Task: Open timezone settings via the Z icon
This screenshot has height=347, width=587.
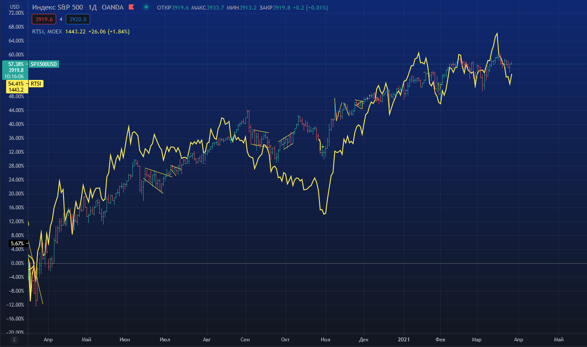Action: click(14, 339)
